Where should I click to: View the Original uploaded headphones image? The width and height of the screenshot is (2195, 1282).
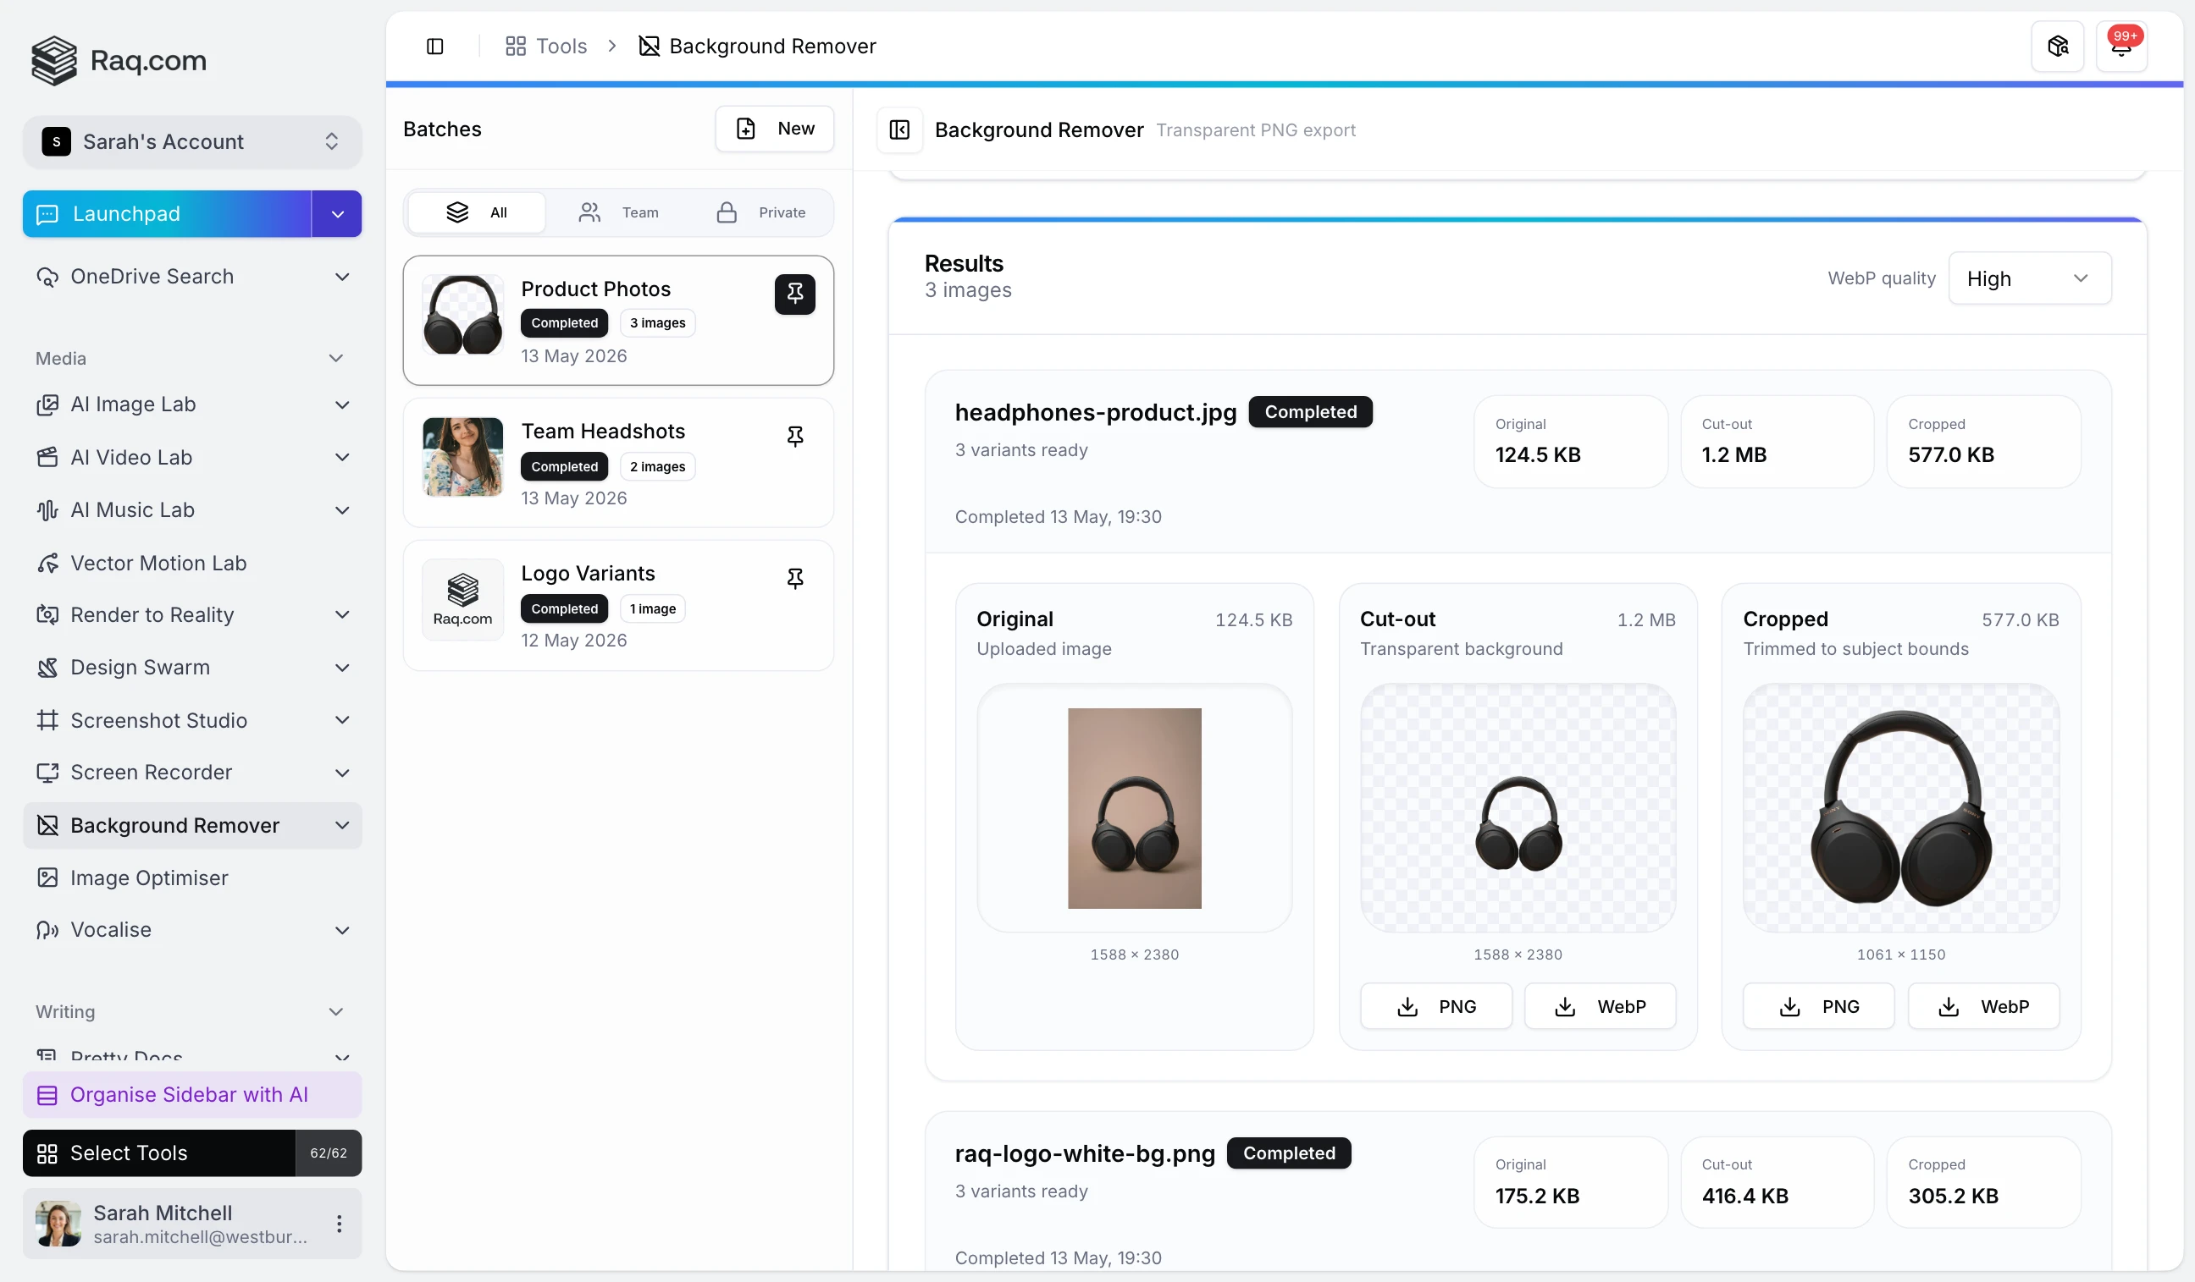click(x=1134, y=808)
